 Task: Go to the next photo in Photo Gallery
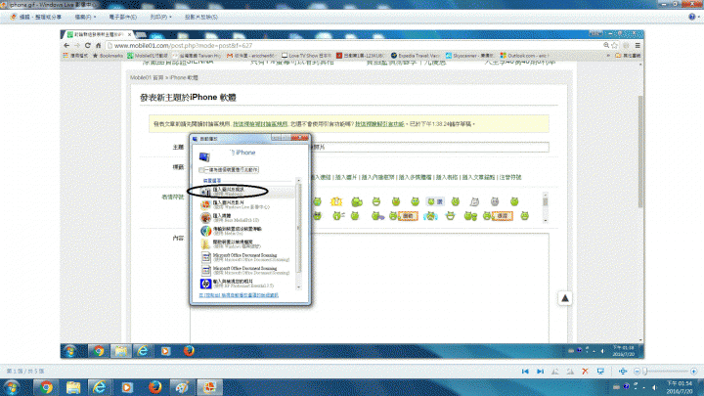[540, 372]
